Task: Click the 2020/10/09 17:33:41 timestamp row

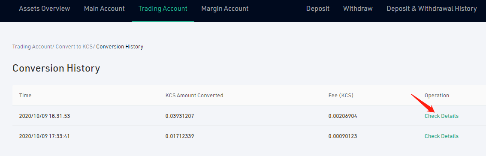Action: pyautogui.click(x=249, y=136)
